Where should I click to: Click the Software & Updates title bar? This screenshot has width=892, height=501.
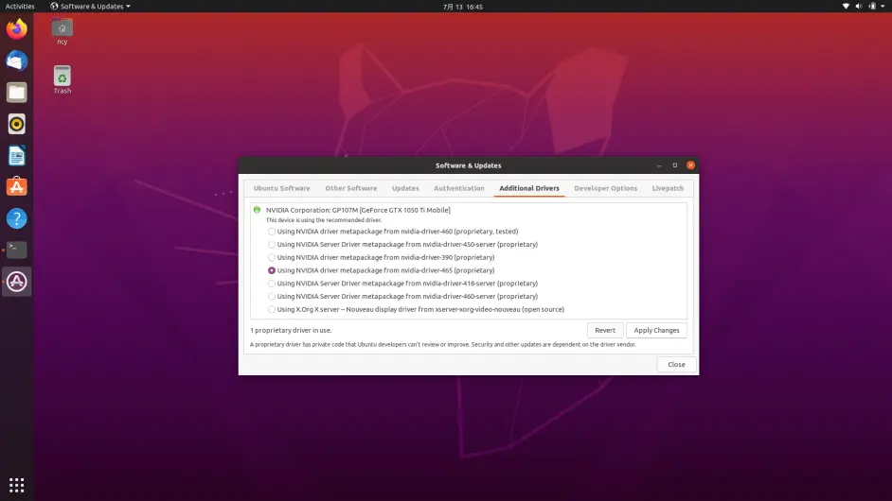pyautogui.click(x=468, y=165)
